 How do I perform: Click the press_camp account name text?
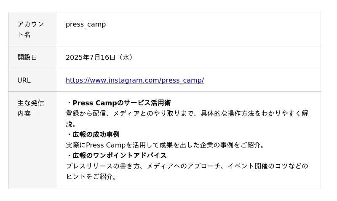pyautogui.click(x=86, y=24)
